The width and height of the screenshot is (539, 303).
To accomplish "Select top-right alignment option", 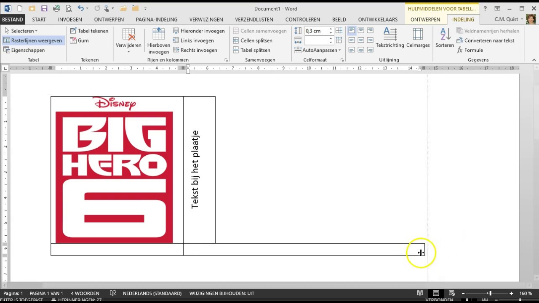I will click(x=370, y=31).
